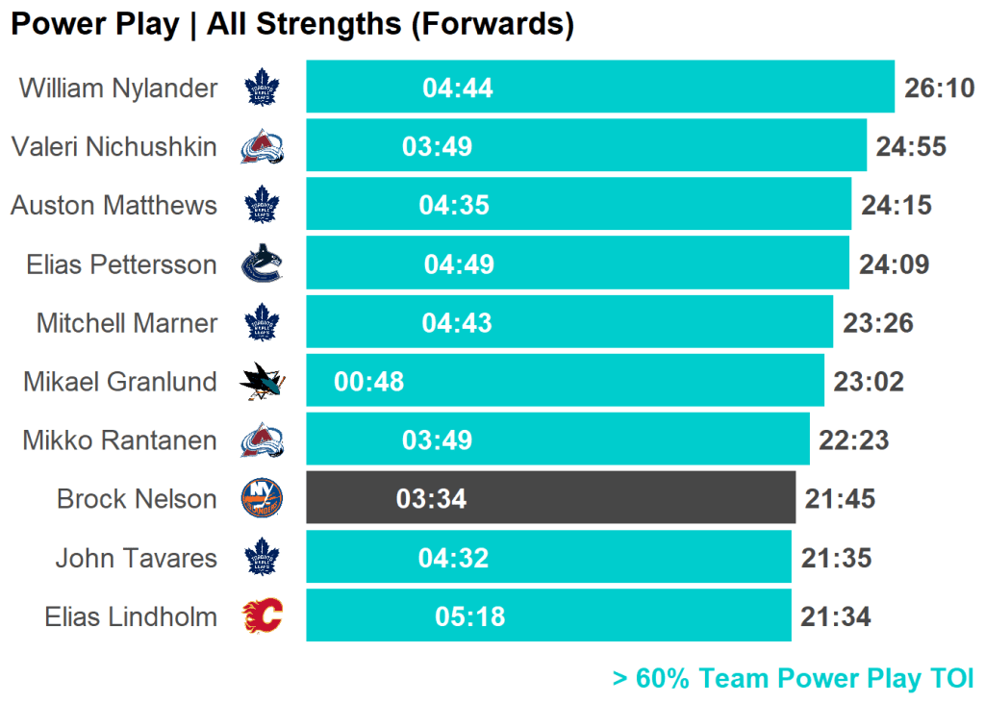Click the 05:18 power play time label
Image resolution: width=985 pixels, height=703 pixels.
[x=470, y=616]
